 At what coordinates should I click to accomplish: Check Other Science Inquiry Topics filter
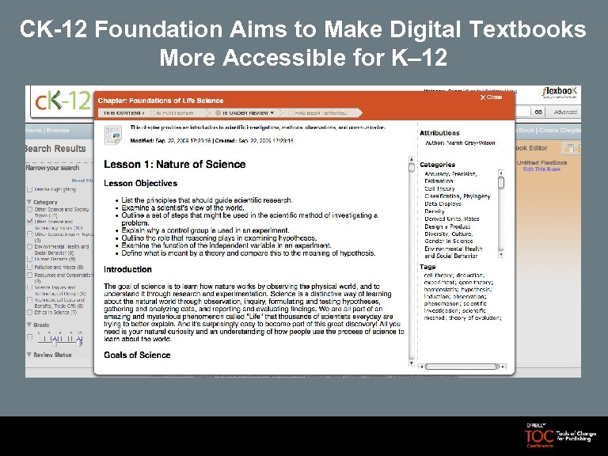29,234
